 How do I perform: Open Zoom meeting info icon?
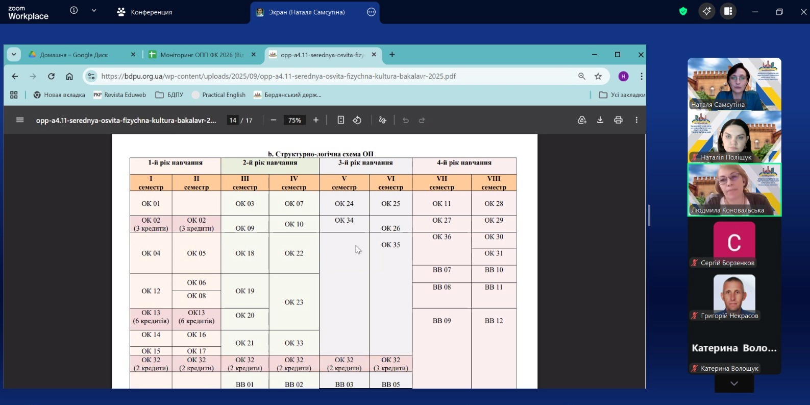[x=74, y=11]
